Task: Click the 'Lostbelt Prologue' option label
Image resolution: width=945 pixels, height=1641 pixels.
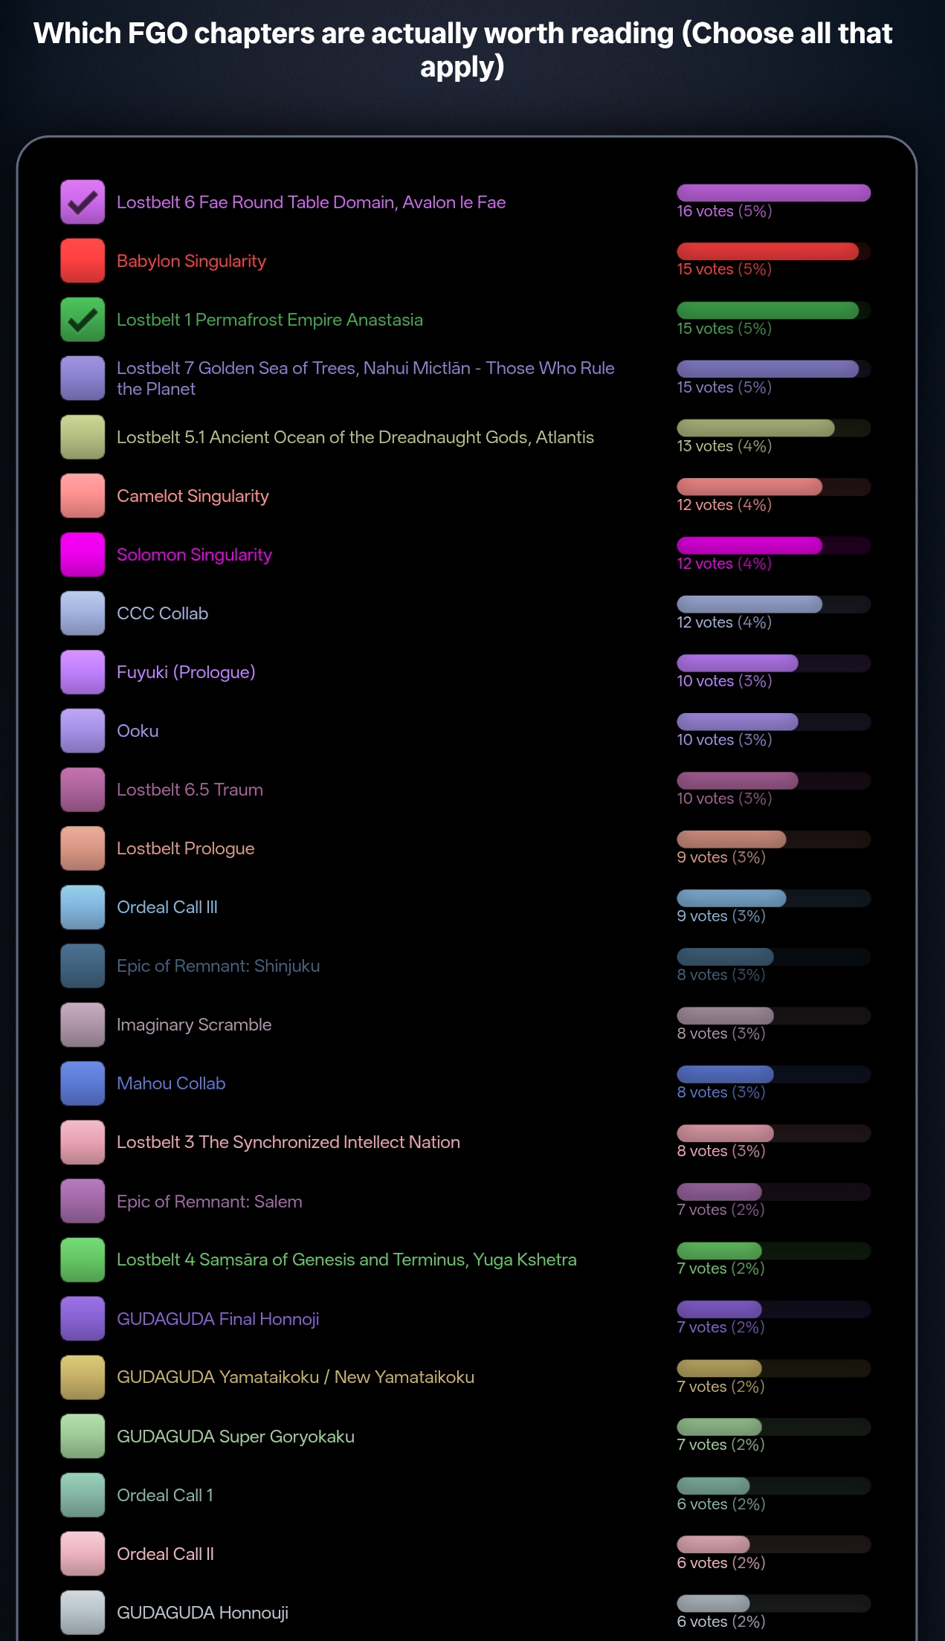Action: click(x=185, y=848)
